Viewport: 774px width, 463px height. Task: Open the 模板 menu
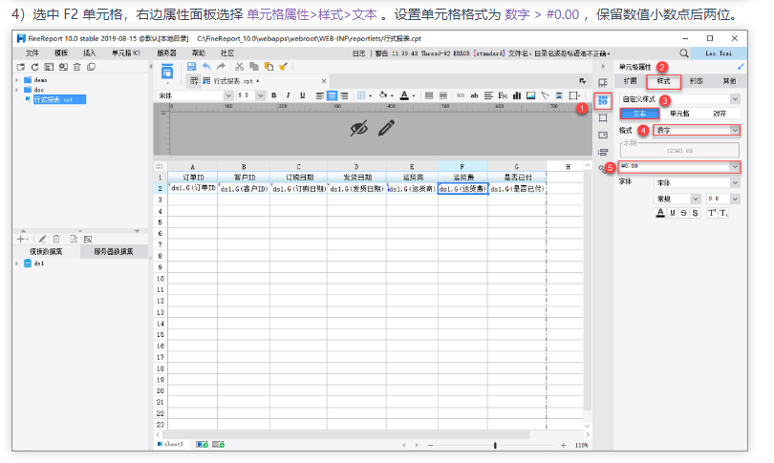(x=61, y=53)
